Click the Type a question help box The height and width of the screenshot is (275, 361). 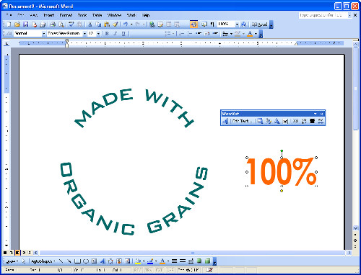325,15
